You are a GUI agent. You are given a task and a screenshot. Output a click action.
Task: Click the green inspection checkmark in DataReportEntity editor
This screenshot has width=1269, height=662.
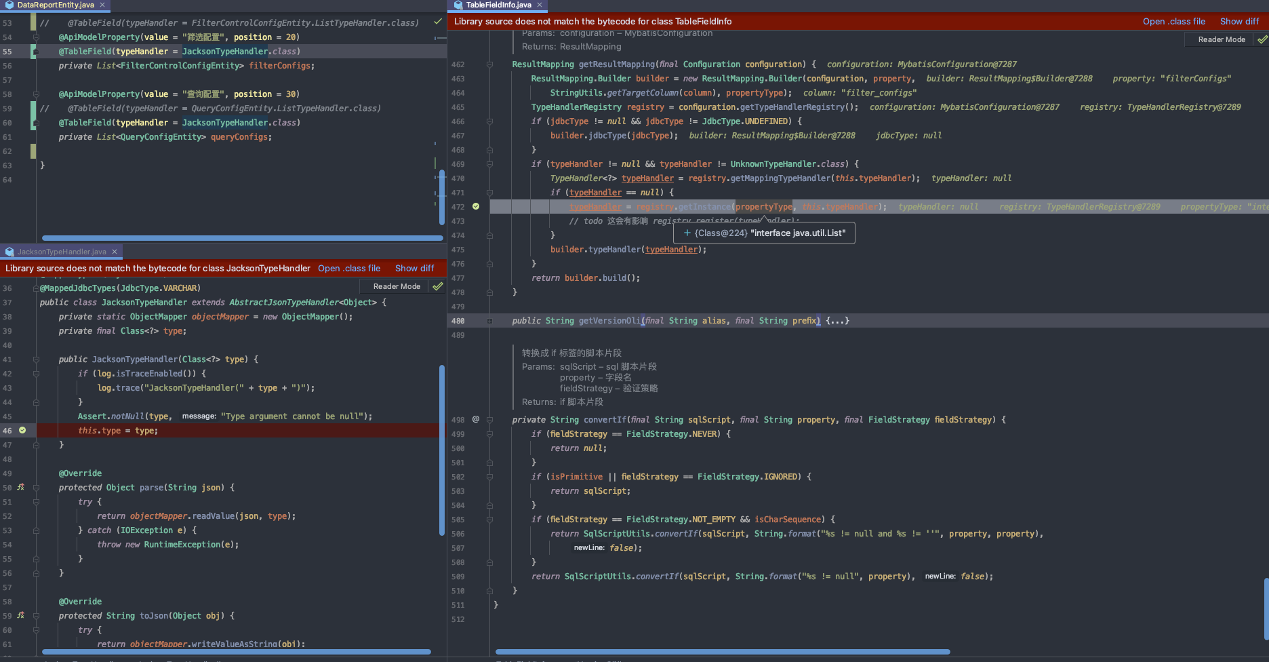(438, 22)
